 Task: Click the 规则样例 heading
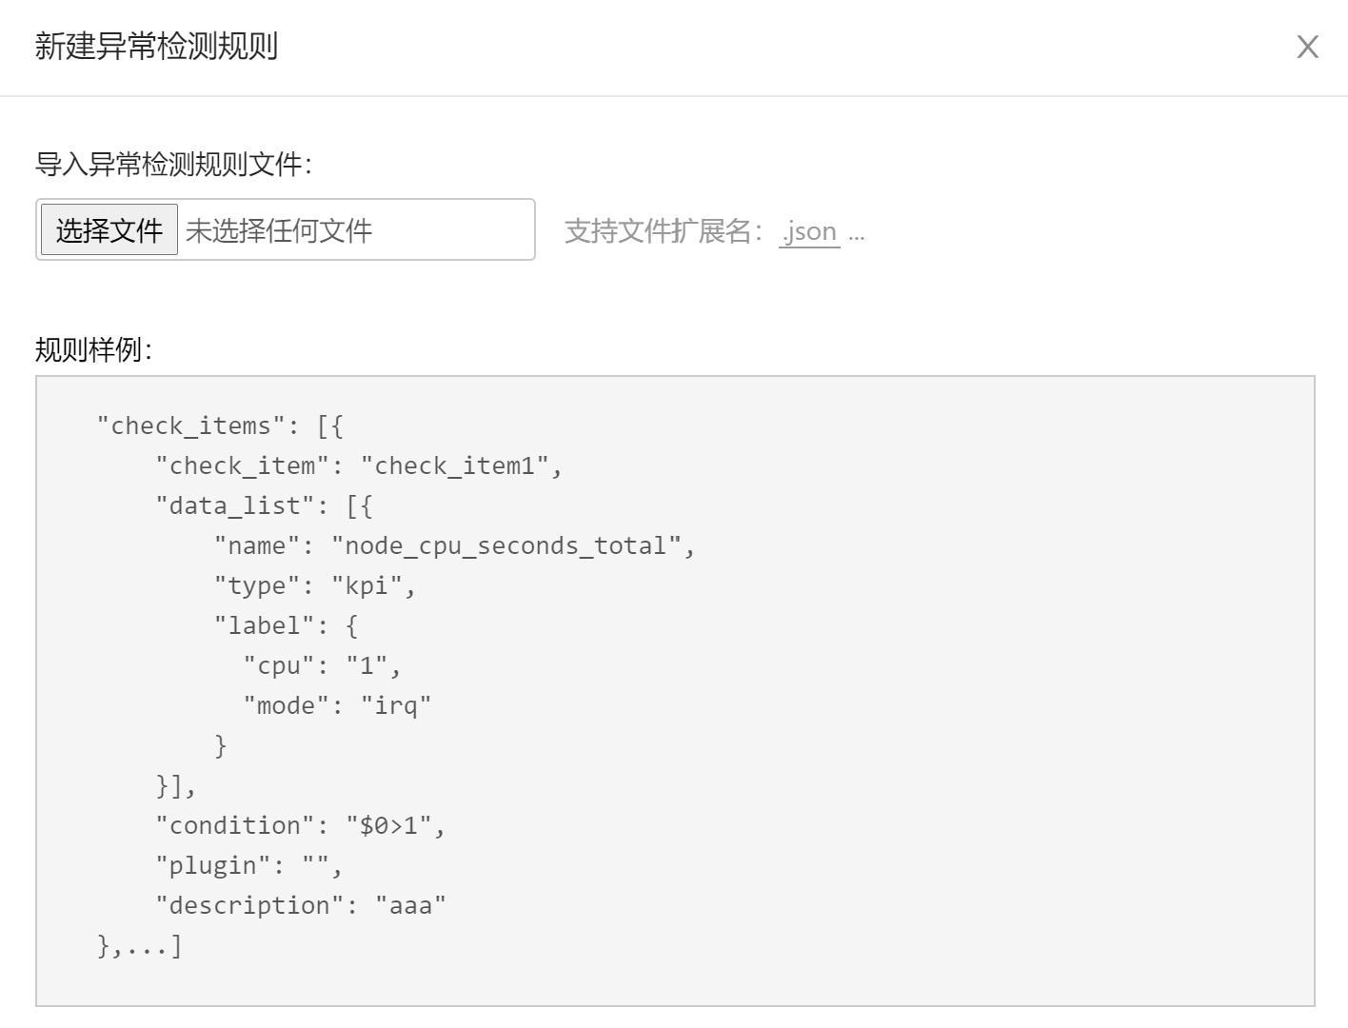tap(93, 349)
